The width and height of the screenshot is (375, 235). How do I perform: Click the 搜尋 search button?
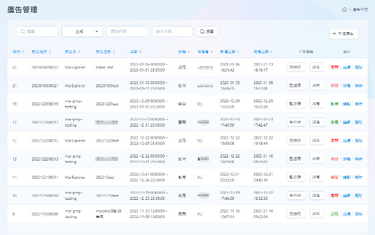tap(207, 31)
